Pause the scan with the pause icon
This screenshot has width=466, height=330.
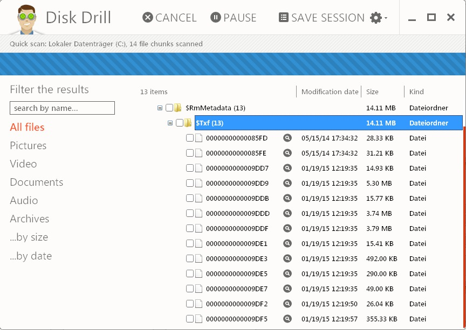click(216, 18)
